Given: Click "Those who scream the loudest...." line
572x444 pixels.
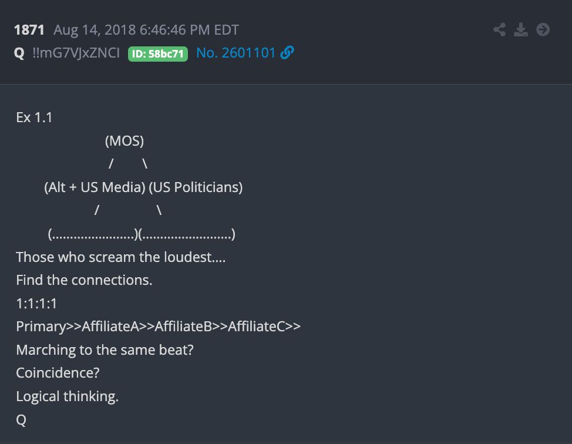Looking at the screenshot, I should (121, 257).
